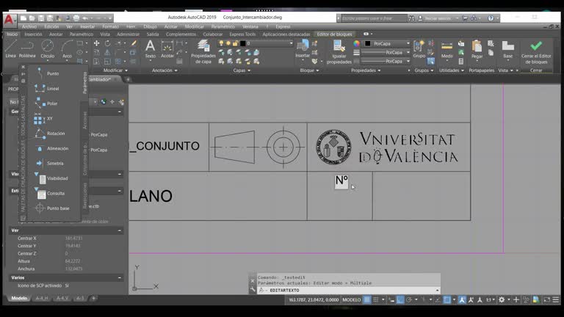Select the Simetría parameter

[x=50, y=163]
